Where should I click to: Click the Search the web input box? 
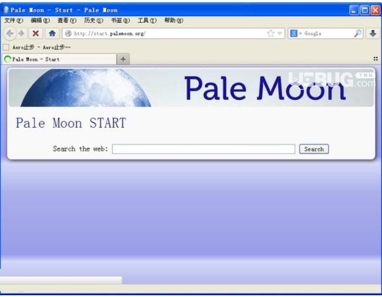click(x=204, y=149)
